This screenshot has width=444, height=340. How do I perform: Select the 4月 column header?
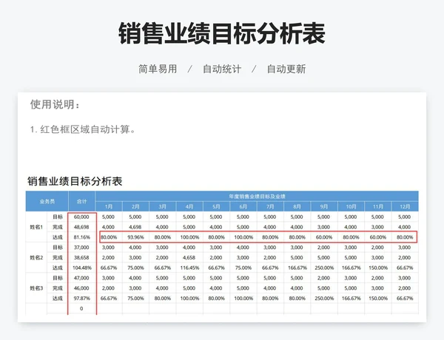click(189, 206)
